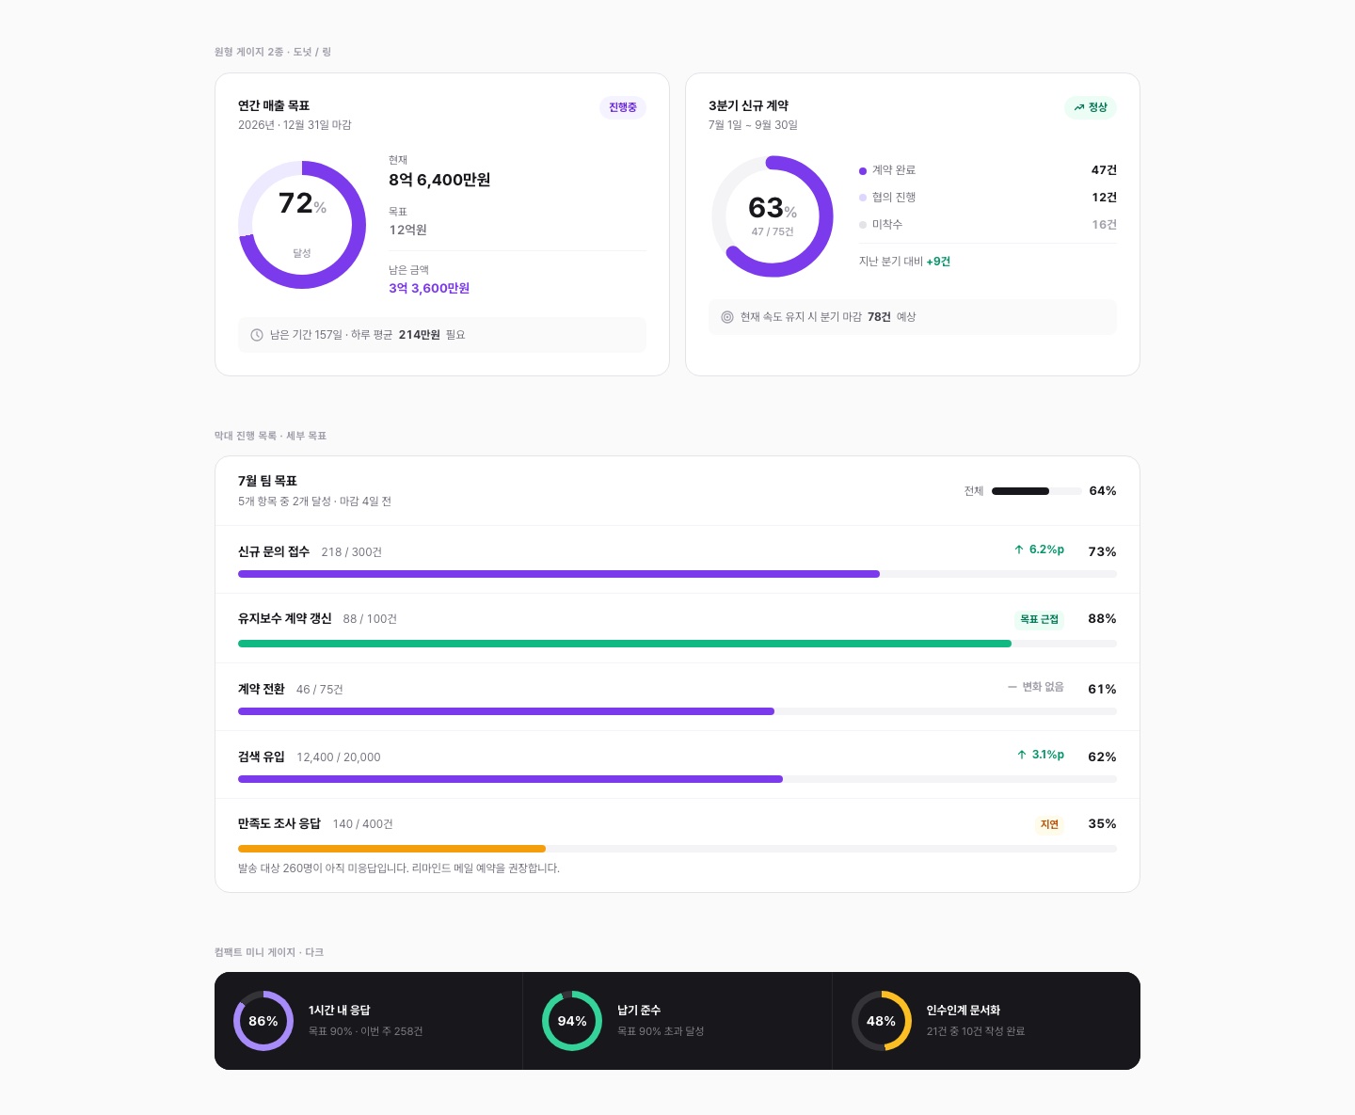The width and height of the screenshot is (1355, 1115).
Task: Click the dash icon next to 변화 없음
Action: pyautogui.click(x=1012, y=687)
